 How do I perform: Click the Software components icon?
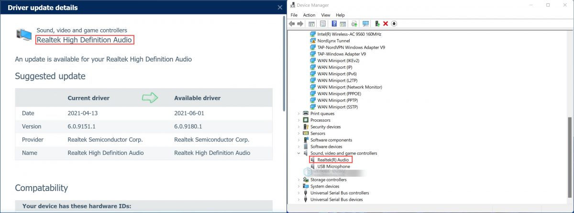coord(306,140)
